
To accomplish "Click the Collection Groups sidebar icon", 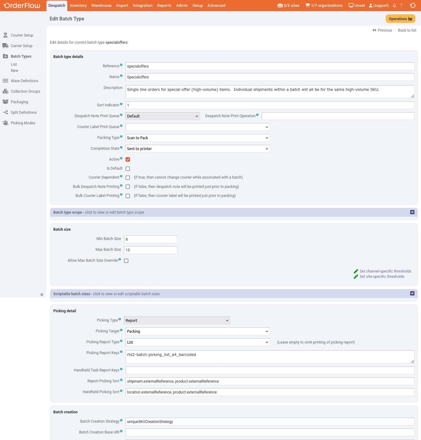I will [x=5, y=91].
